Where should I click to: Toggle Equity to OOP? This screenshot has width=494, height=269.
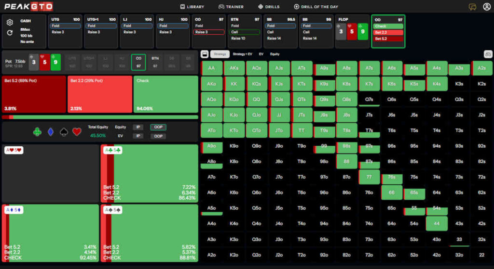(158, 127)
